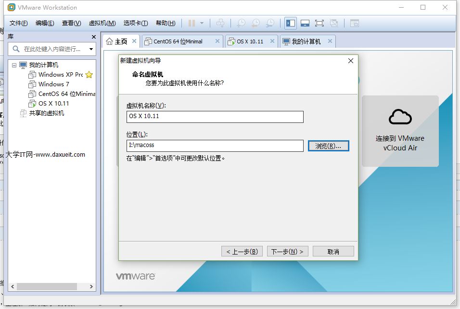This screenshot has height=309, width=460.
Task: Select CentOS 64 位Minimal in the library tree
Action: click(66, 94)
